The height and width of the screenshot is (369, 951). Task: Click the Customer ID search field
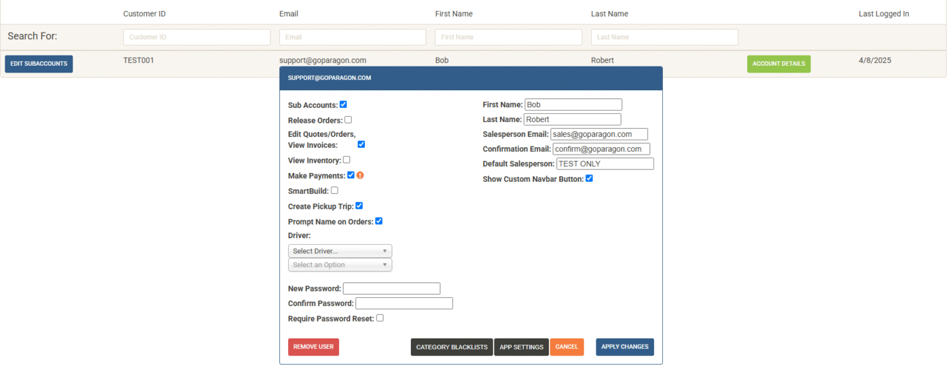[x=197, y=37]
